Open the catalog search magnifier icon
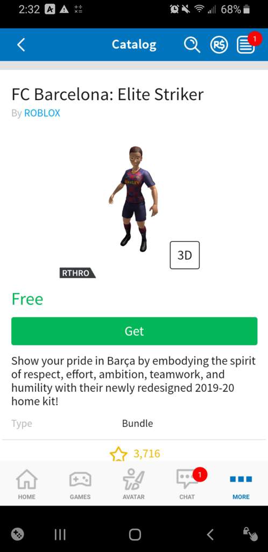Viewport: 268px width, 552px height. coord(192,45)
